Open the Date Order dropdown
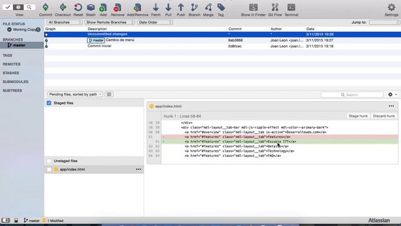401x226 pixels. (155, 23)
